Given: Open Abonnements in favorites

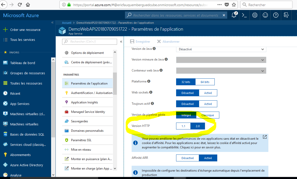Looking at the screenshot, I should pos(20,155).
